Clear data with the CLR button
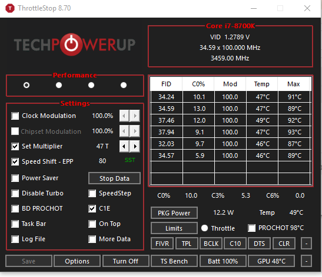This screenshot has width=322, height=277. 284,244
